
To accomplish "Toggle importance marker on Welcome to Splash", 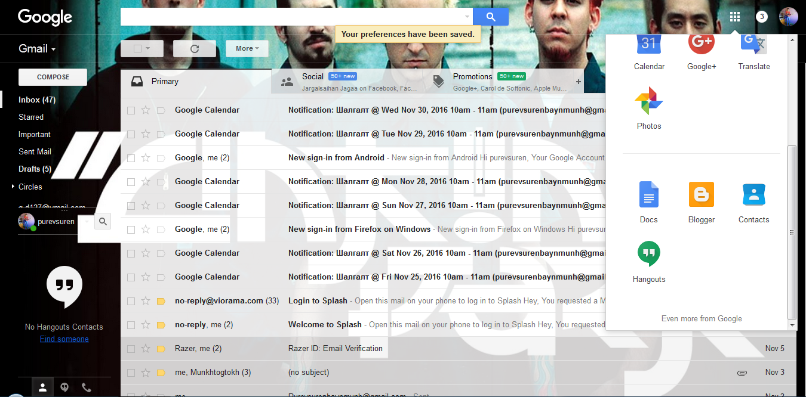I will pyautogui.click(x=161, y=325).
